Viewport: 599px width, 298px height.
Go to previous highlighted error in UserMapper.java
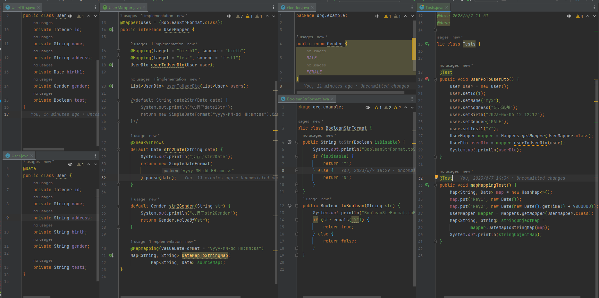click(x=267, y=16)
